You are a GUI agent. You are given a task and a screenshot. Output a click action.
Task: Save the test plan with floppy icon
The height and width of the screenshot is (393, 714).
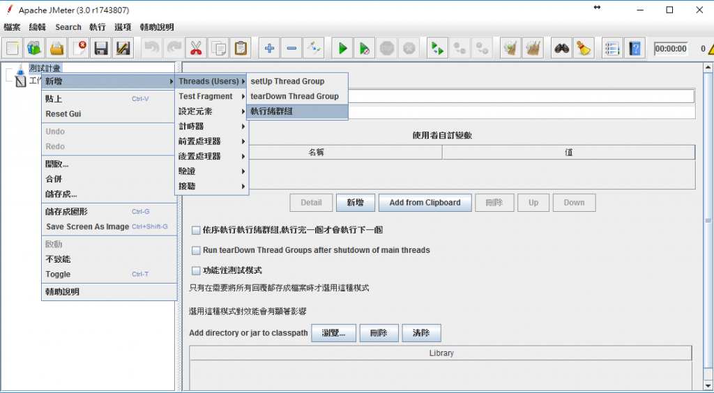[100, 48]
